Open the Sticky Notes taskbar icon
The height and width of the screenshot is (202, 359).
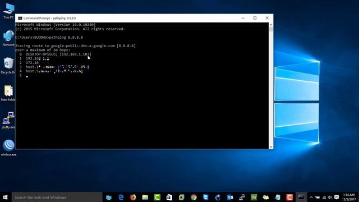265,197
